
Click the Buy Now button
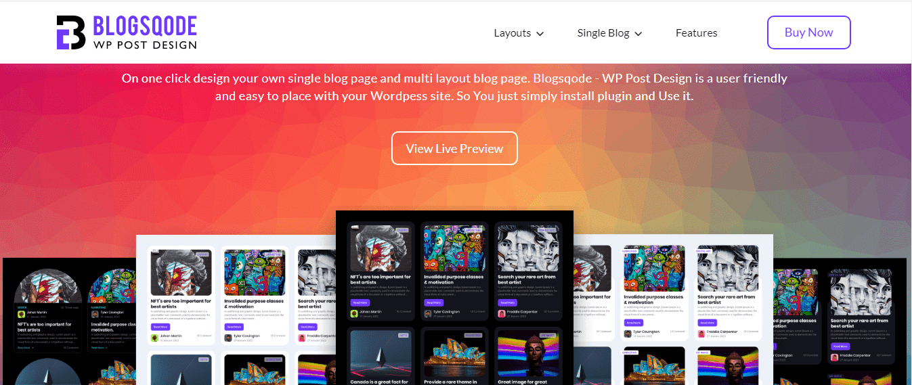808,32
